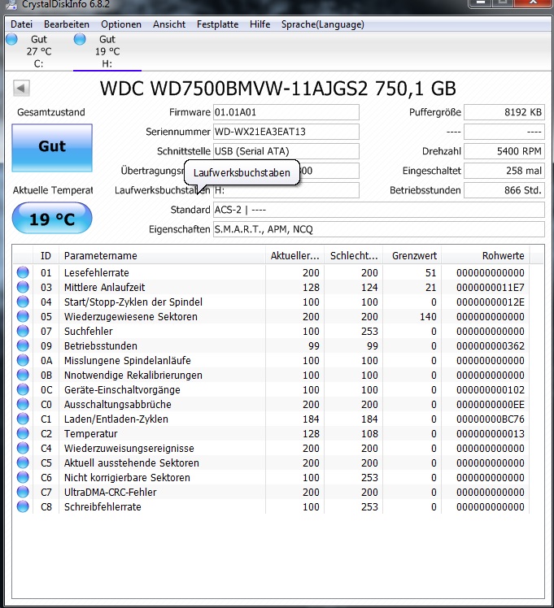Click the blue Gut health status button
554x608 pixels.
[x=52, y=147]
